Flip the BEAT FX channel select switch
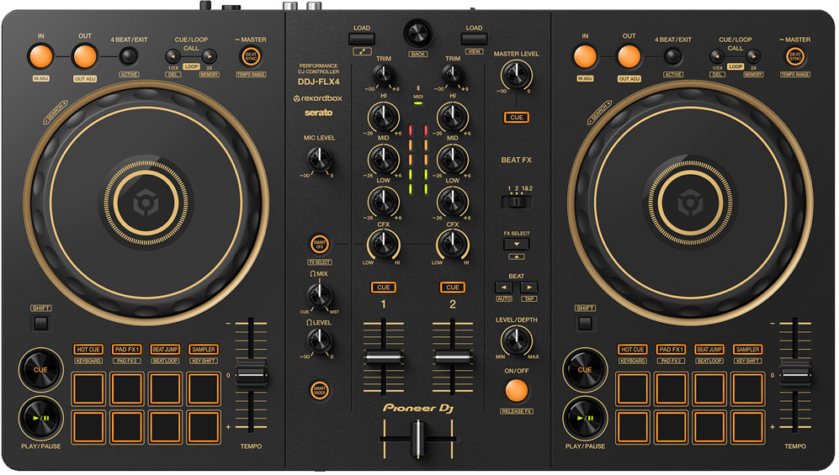This screenshot has width=839, height=475. (517, 202)
